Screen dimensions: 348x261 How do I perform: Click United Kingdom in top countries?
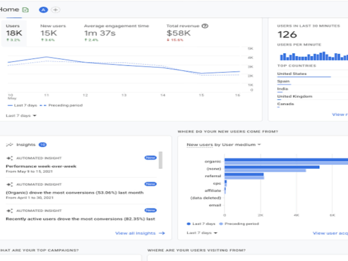click(294, 96)
